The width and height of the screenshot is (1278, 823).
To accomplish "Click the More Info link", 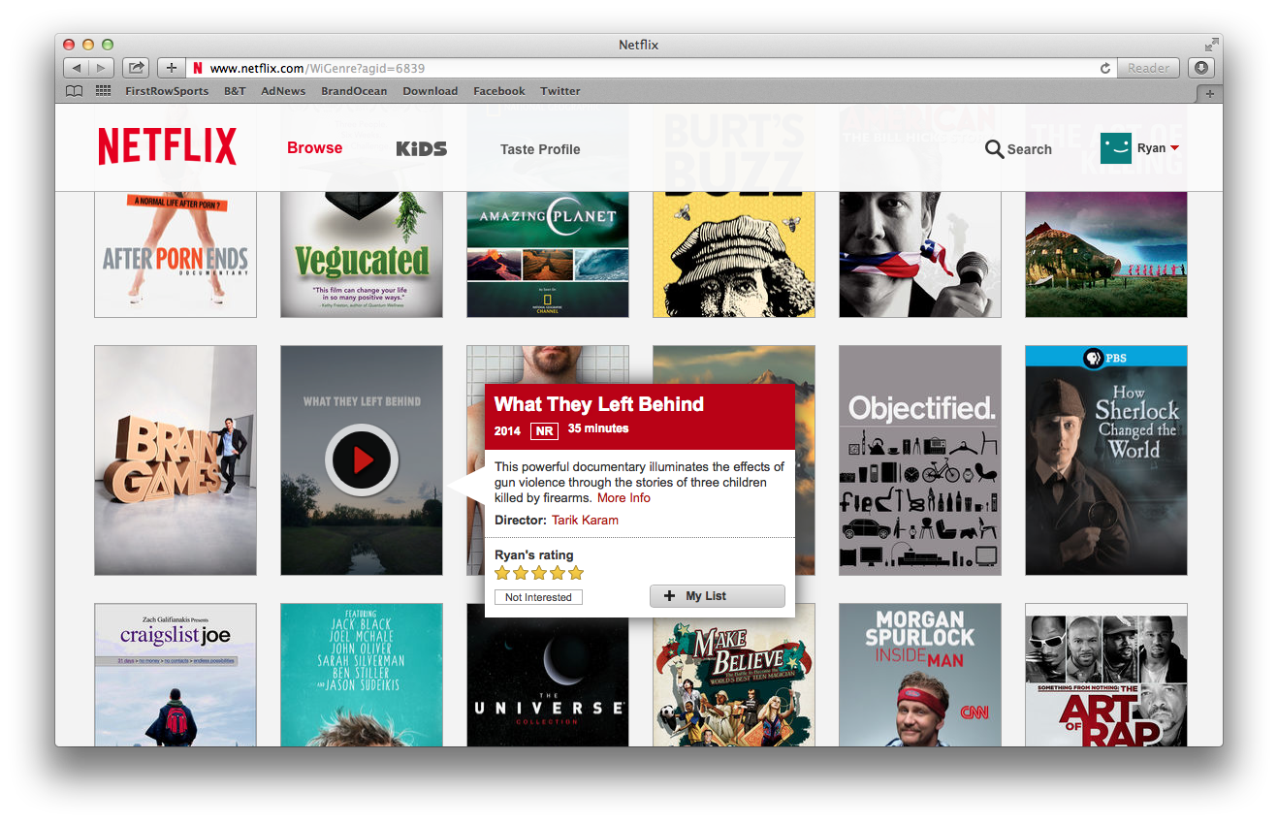I will (x=623, y=497).
